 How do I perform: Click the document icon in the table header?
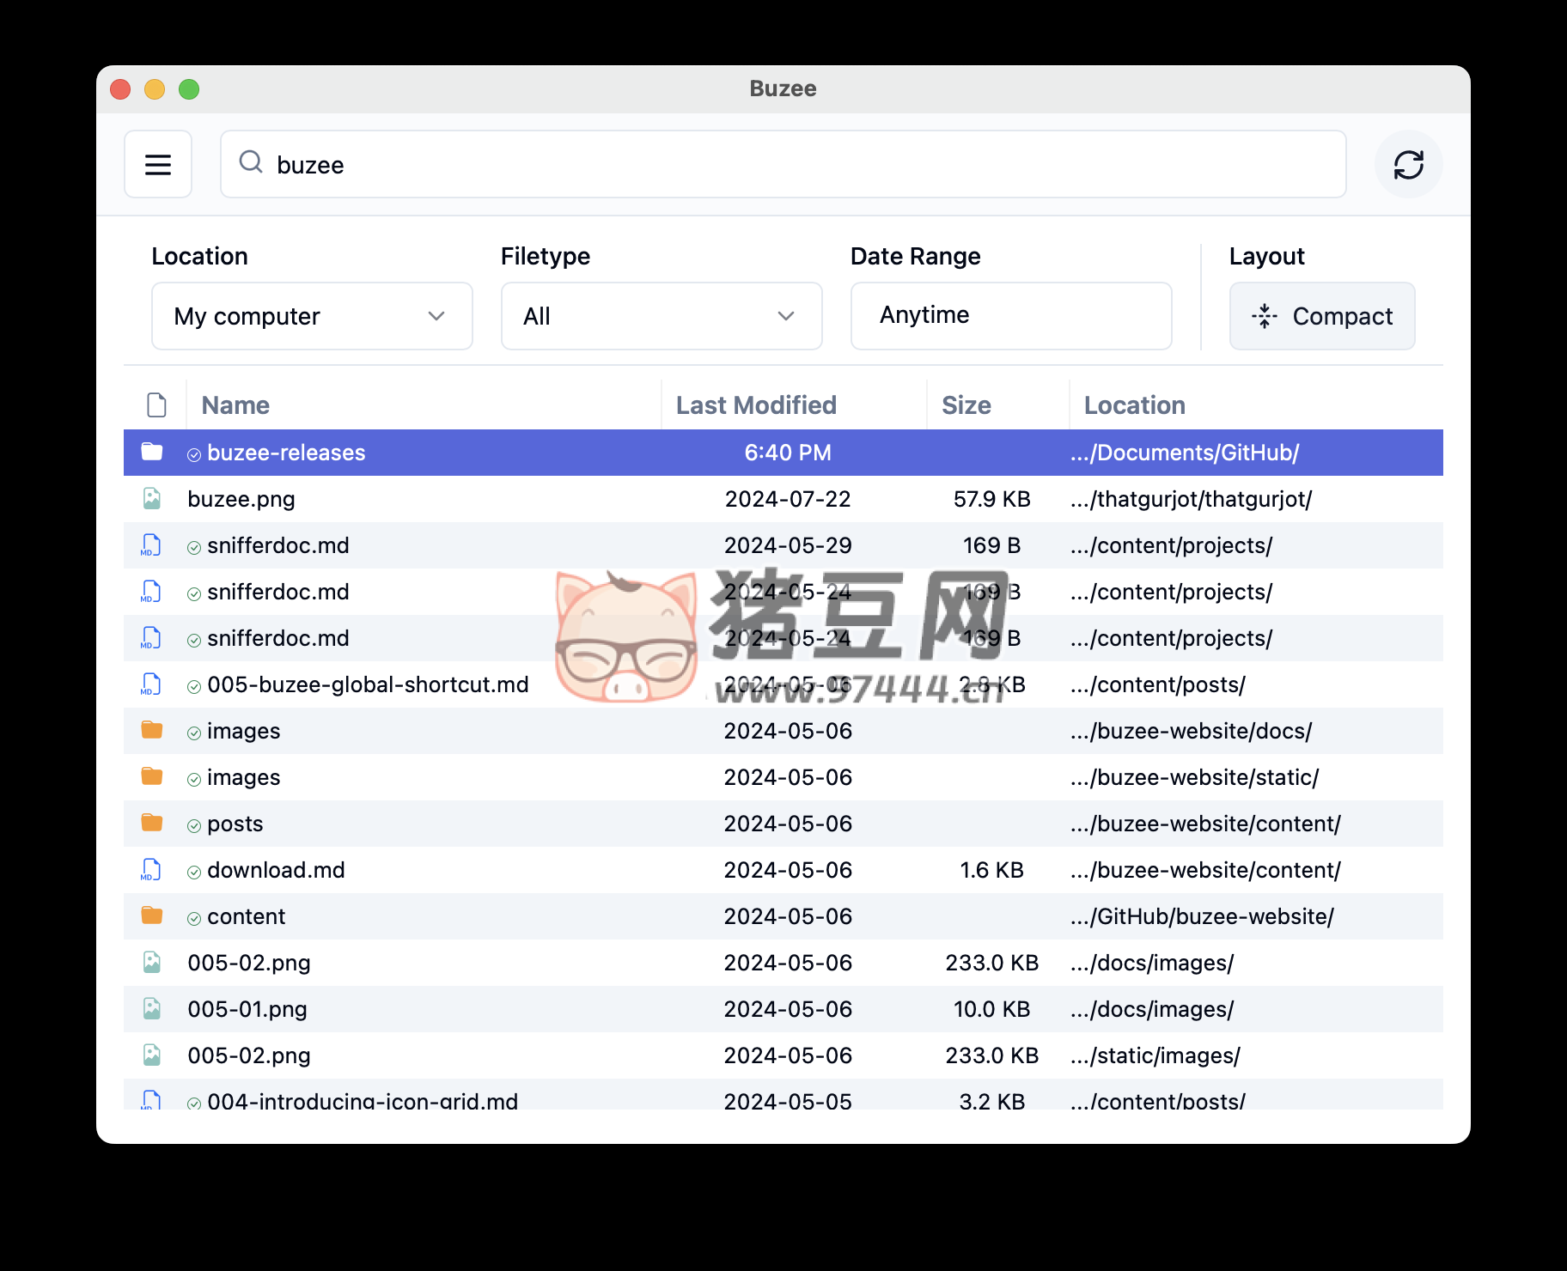[x=155, y=404]
